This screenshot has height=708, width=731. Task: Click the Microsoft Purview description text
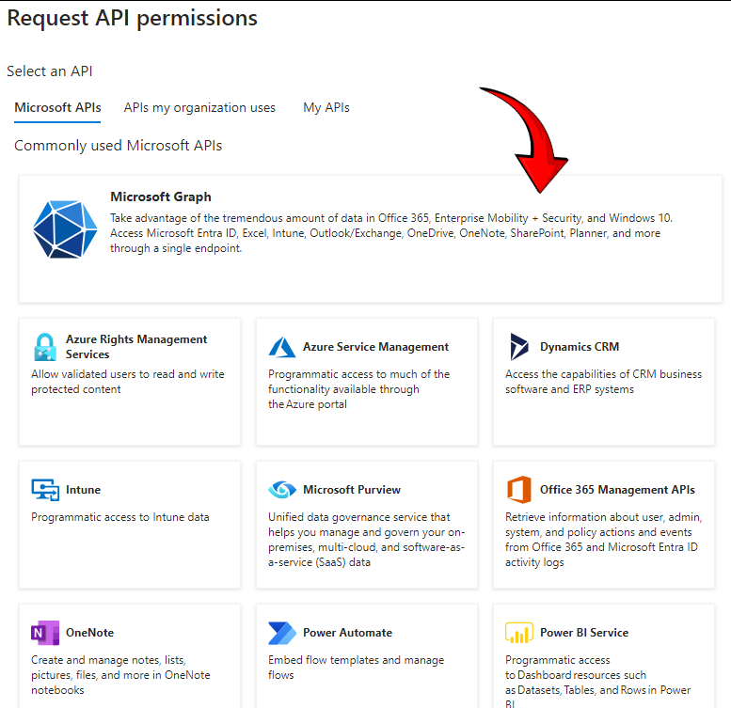[x=366, y=540]
